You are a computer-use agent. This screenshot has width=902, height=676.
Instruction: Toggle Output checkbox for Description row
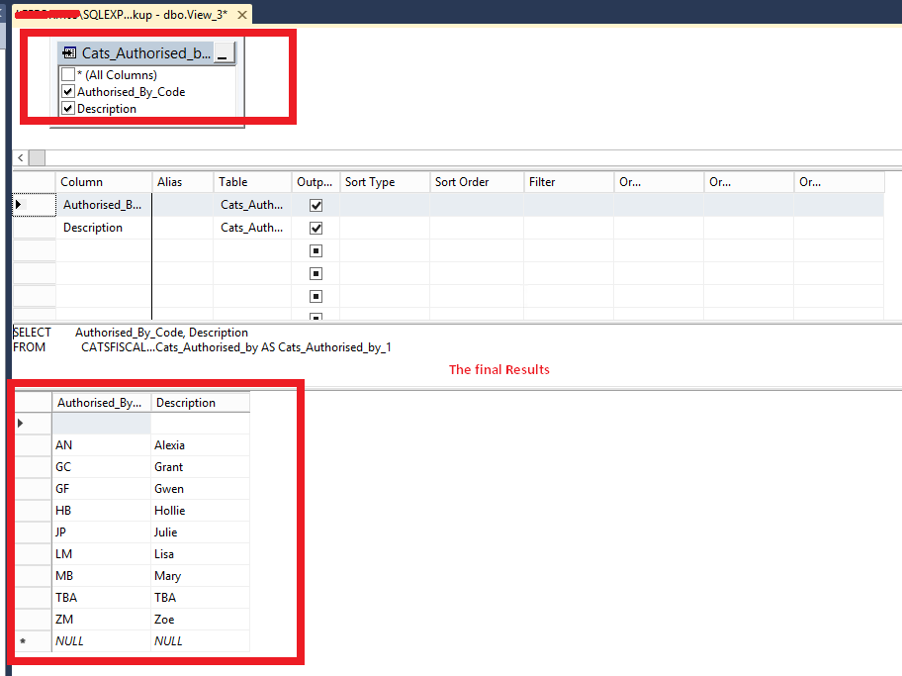[x=316, y=229]
